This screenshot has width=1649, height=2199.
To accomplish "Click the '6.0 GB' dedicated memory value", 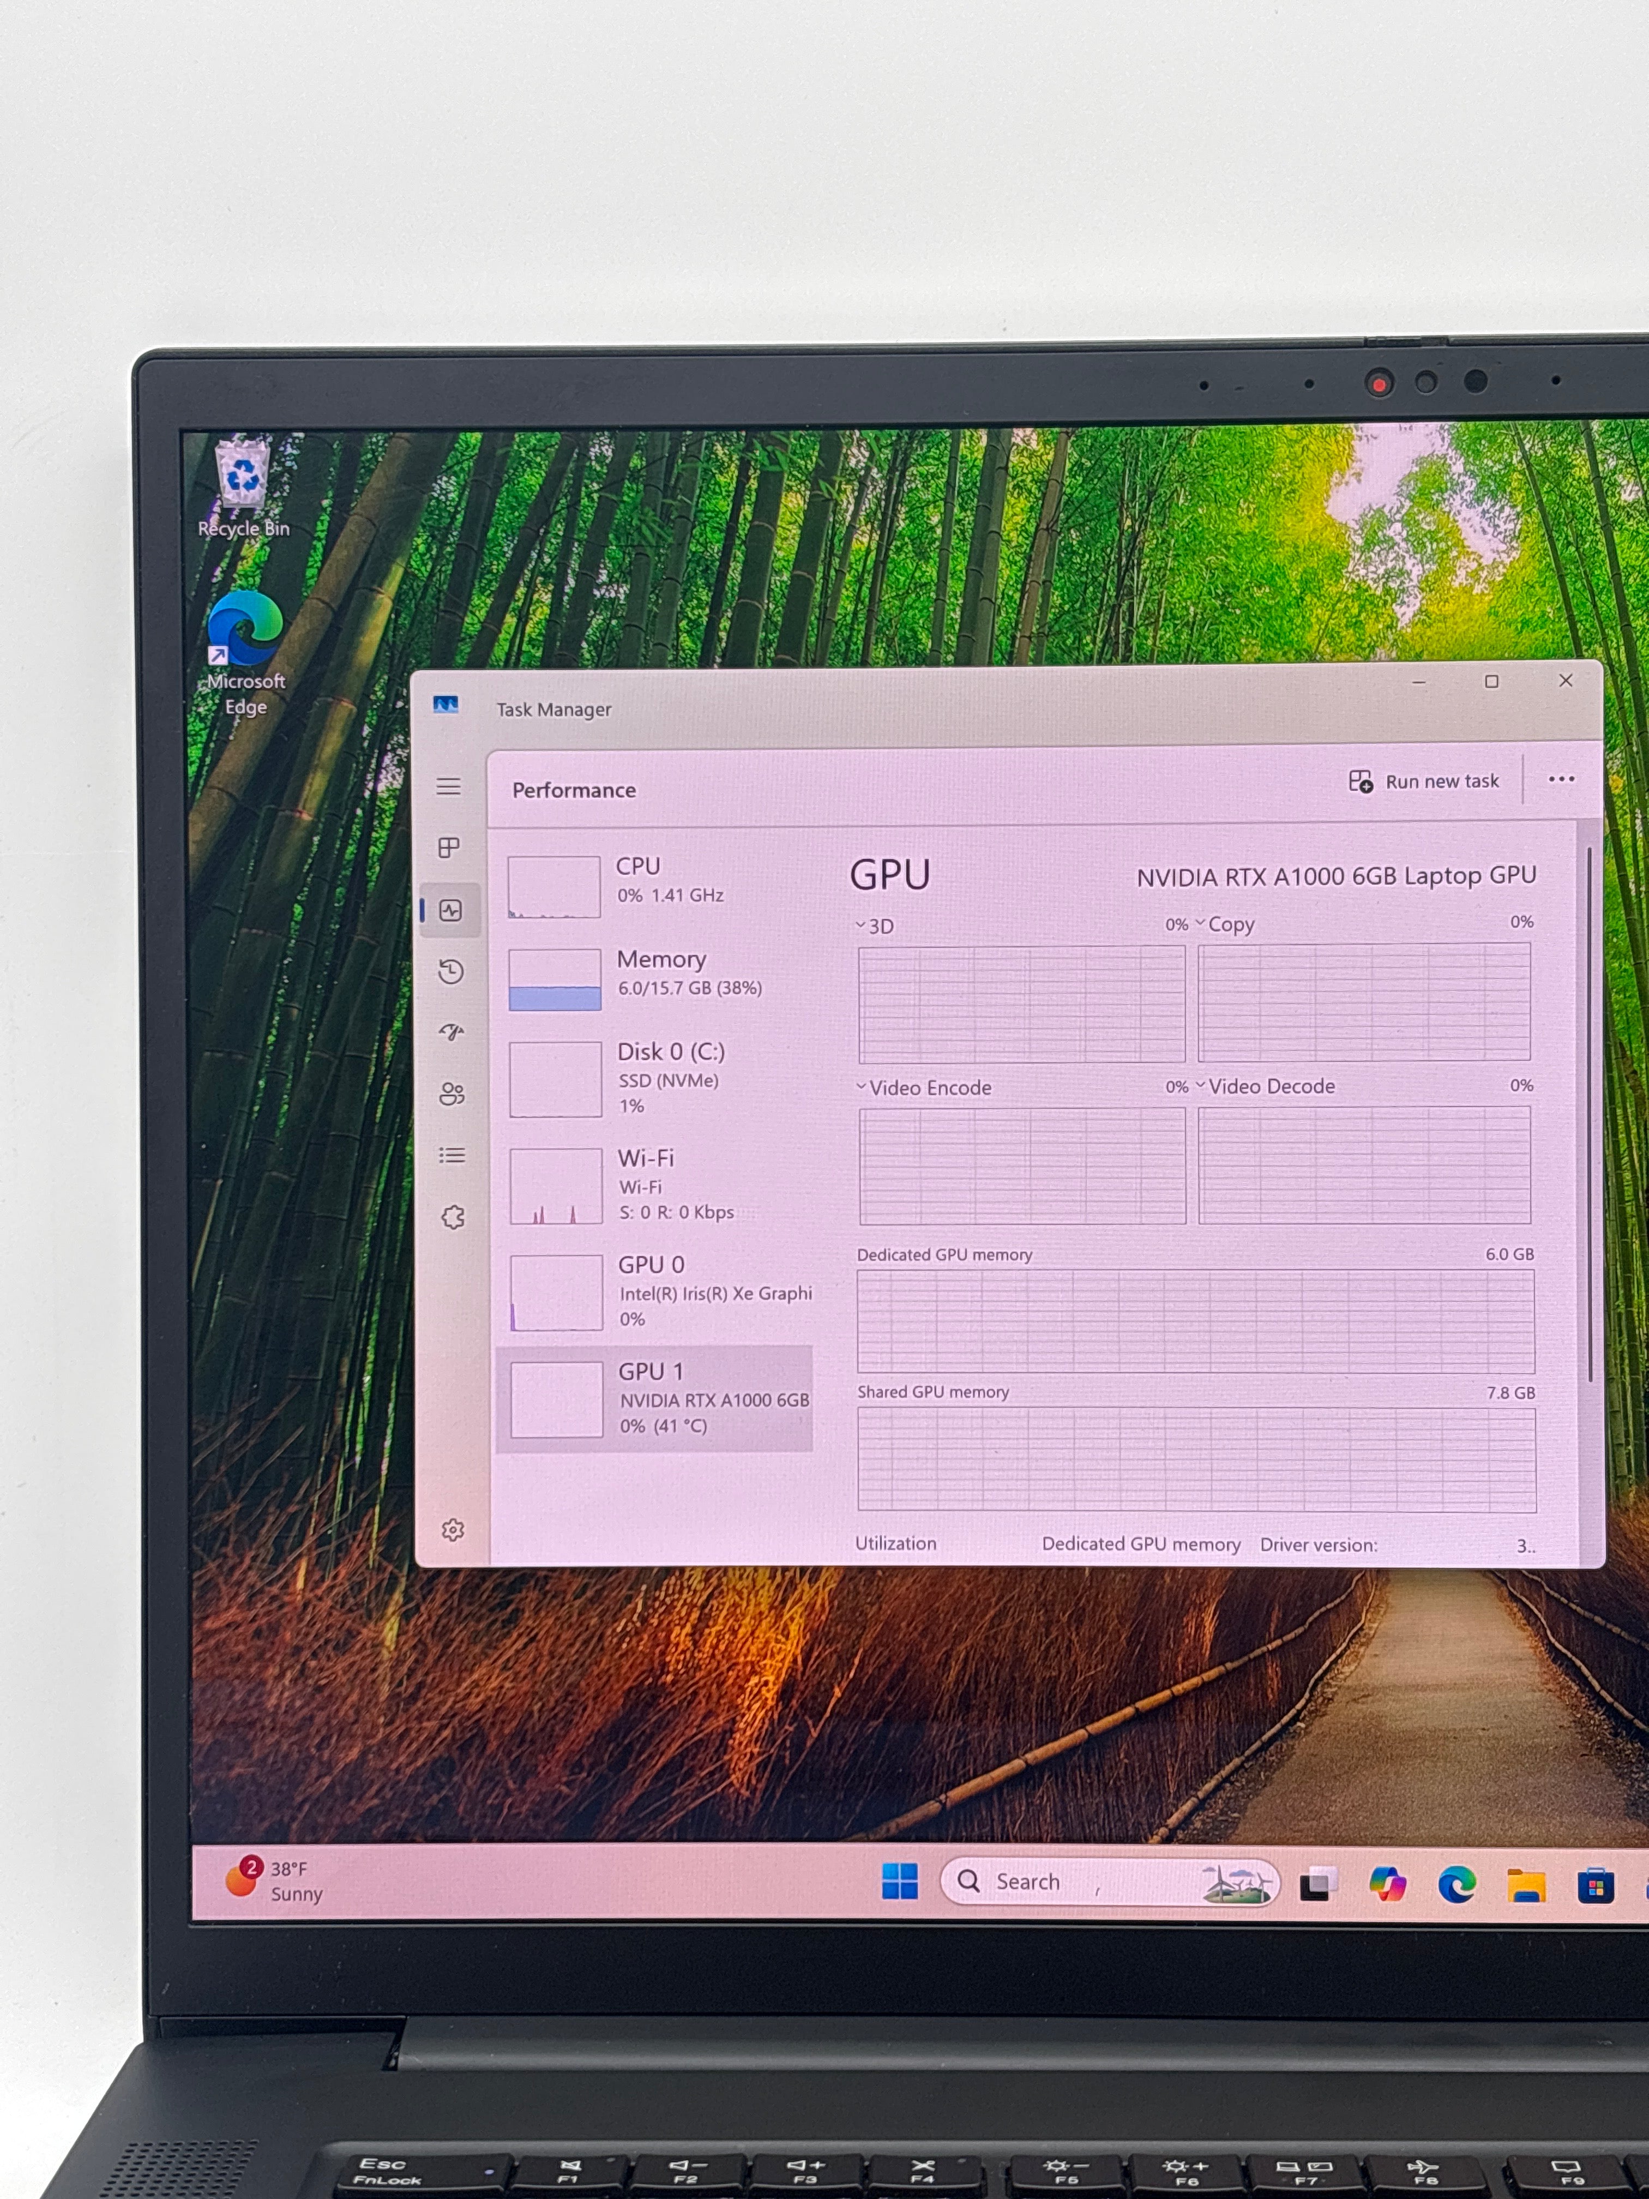I will 1510,1254.
